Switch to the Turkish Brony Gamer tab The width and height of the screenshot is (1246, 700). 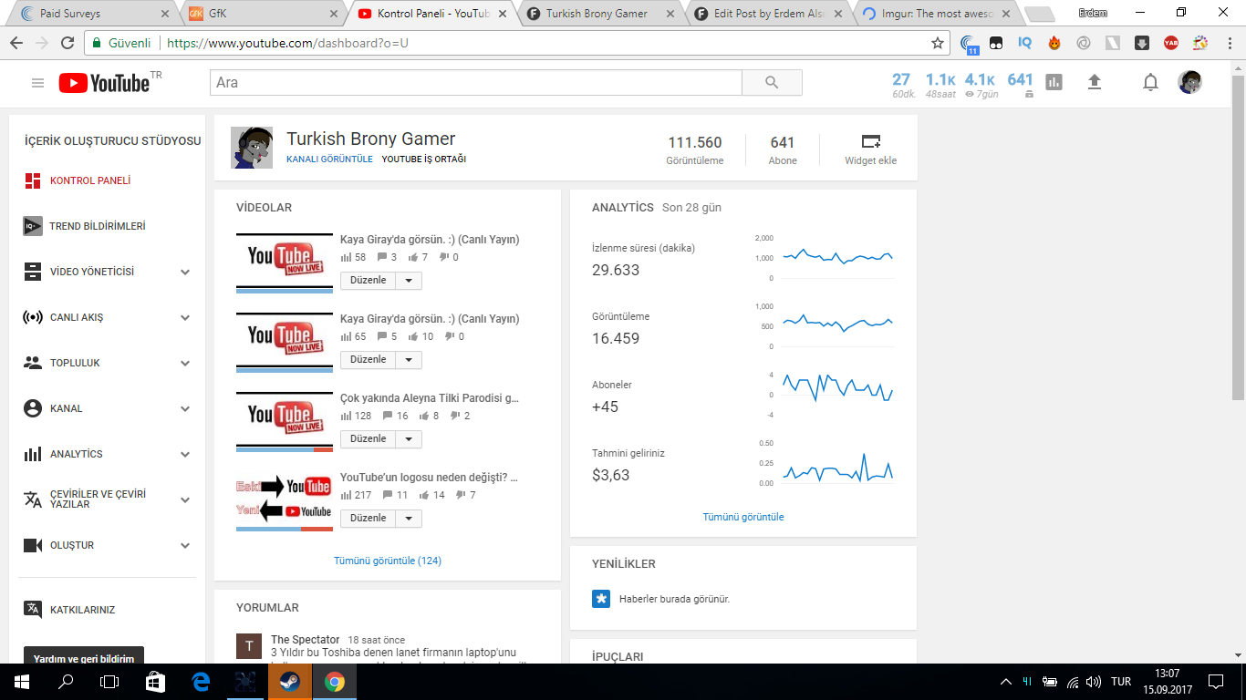click(596, 14)
